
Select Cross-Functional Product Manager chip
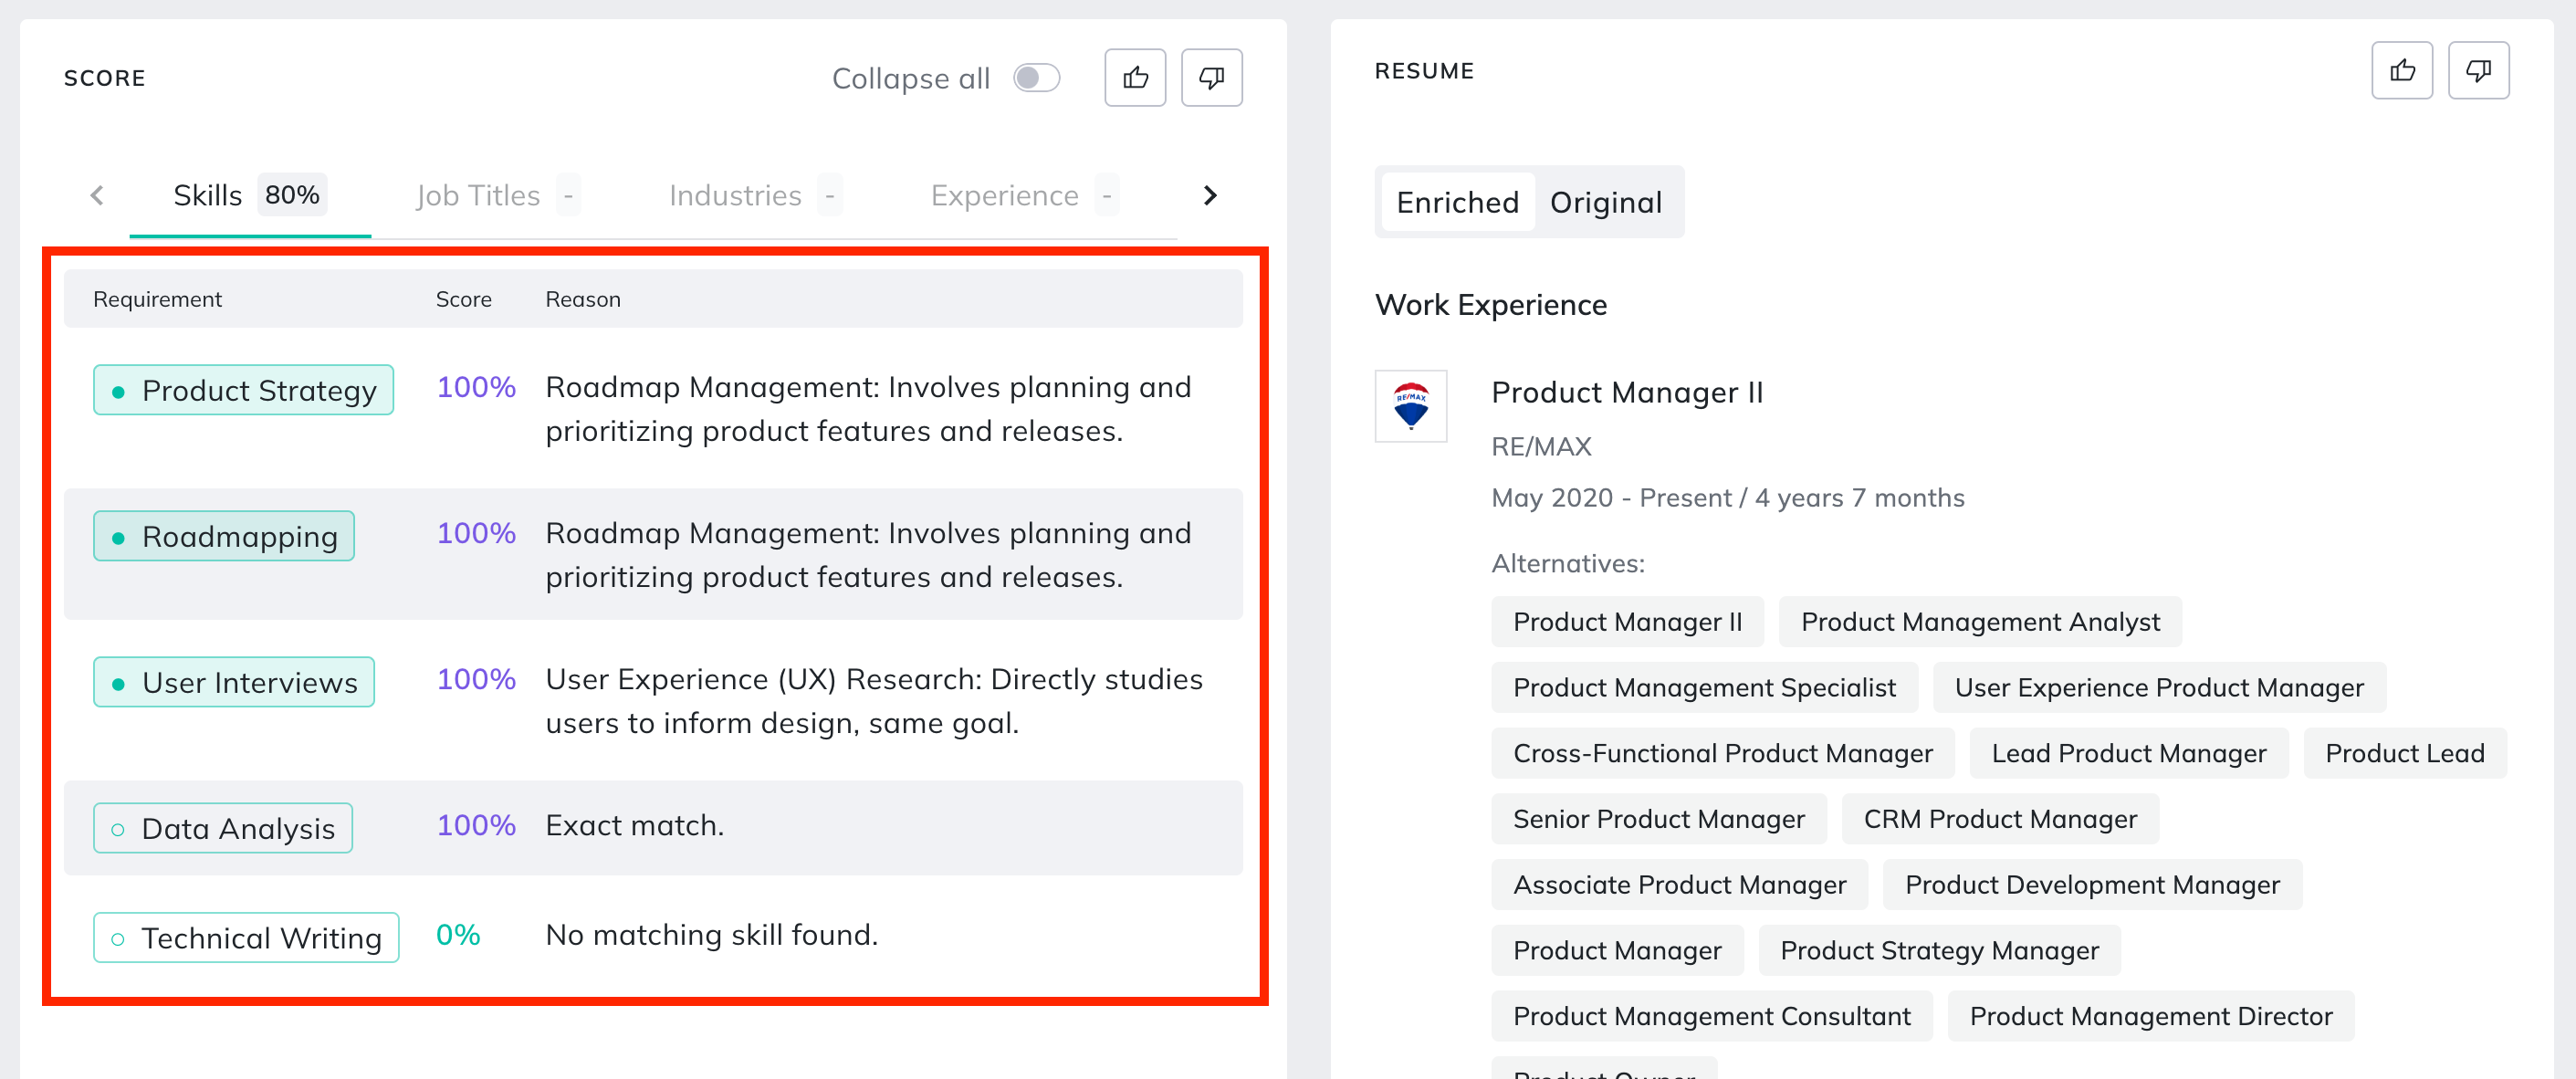(1722, 753)
